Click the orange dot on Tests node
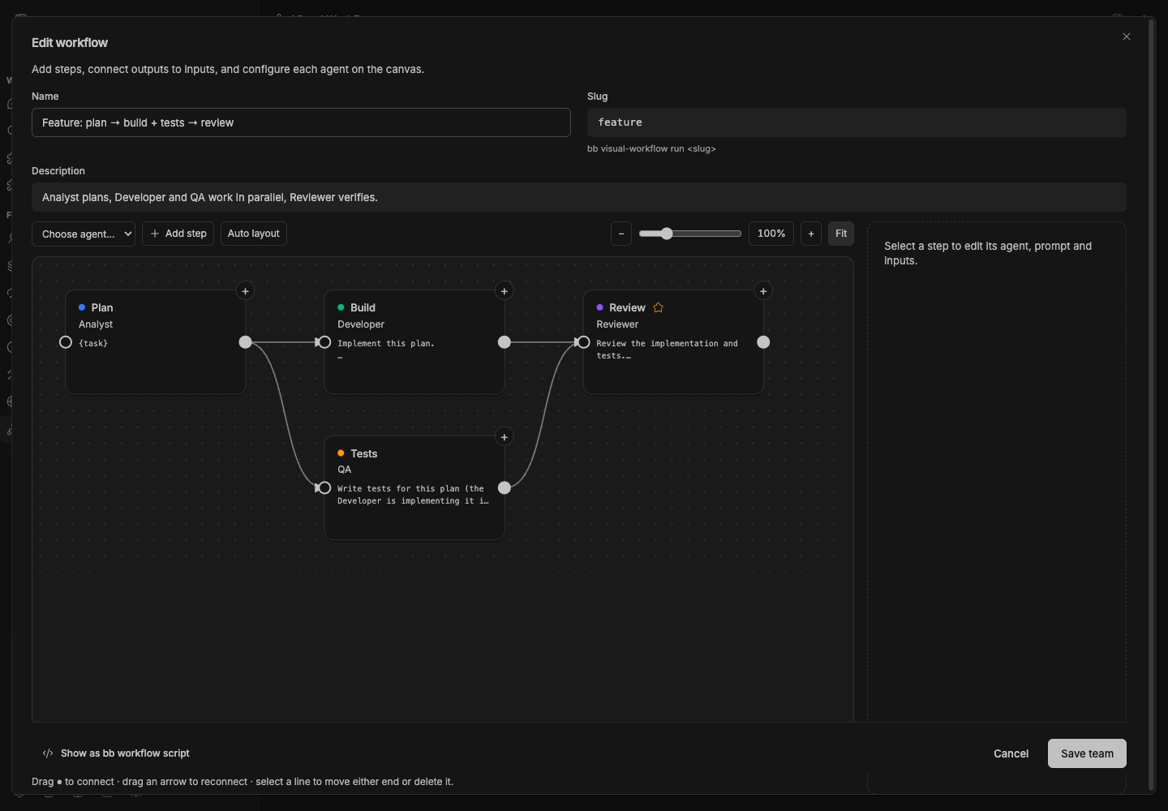 click(x=341, y=453)
